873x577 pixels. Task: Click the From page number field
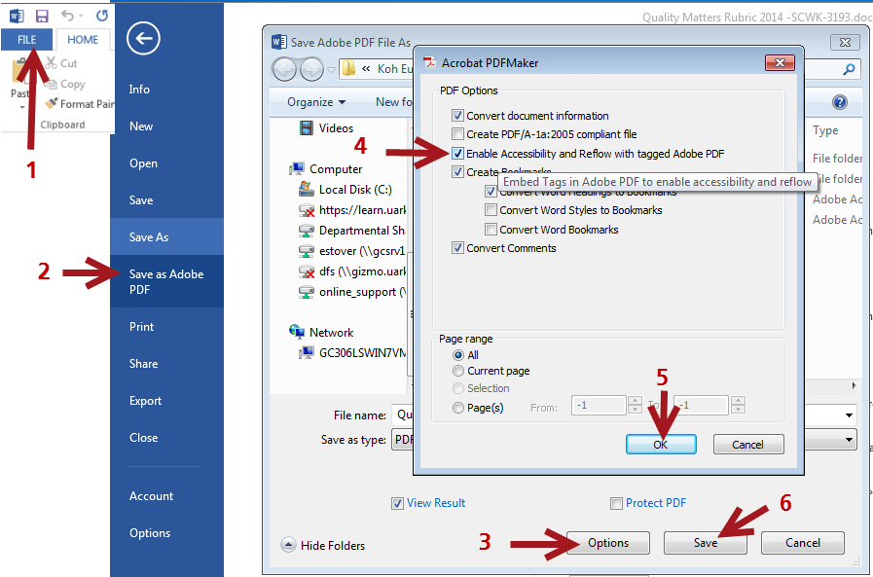click(600, 405)
